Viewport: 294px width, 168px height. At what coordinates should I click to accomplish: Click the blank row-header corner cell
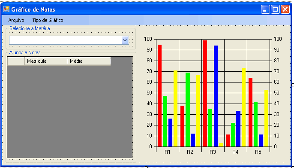pos(16,61)
